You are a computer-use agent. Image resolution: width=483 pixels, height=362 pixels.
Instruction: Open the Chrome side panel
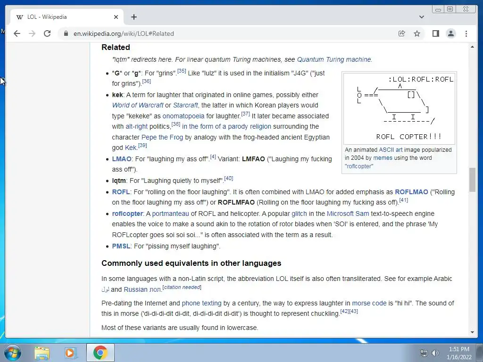(x=435, y=33)
